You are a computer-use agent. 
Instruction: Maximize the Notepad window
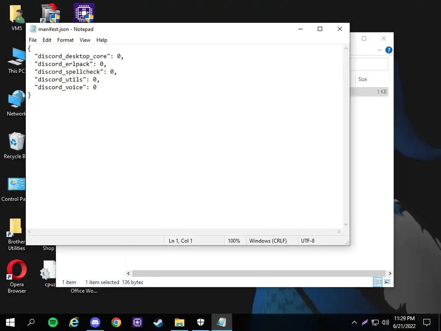tap(320, 29)
